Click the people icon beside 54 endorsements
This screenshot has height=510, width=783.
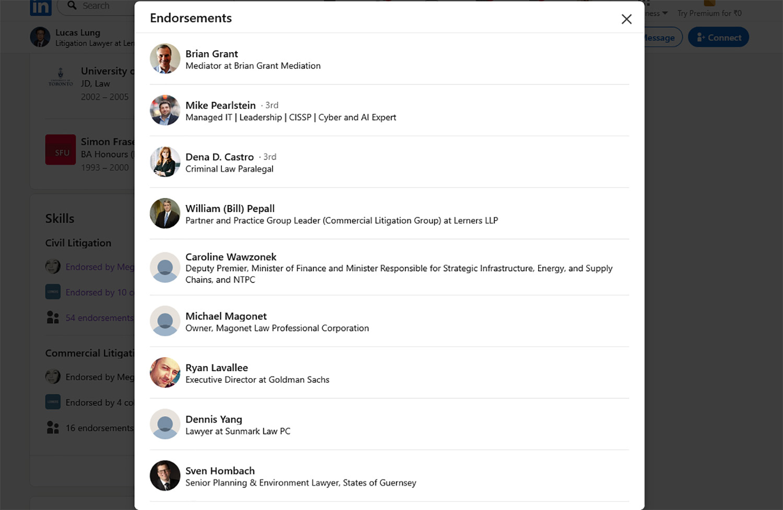click(x=53, y=317)
